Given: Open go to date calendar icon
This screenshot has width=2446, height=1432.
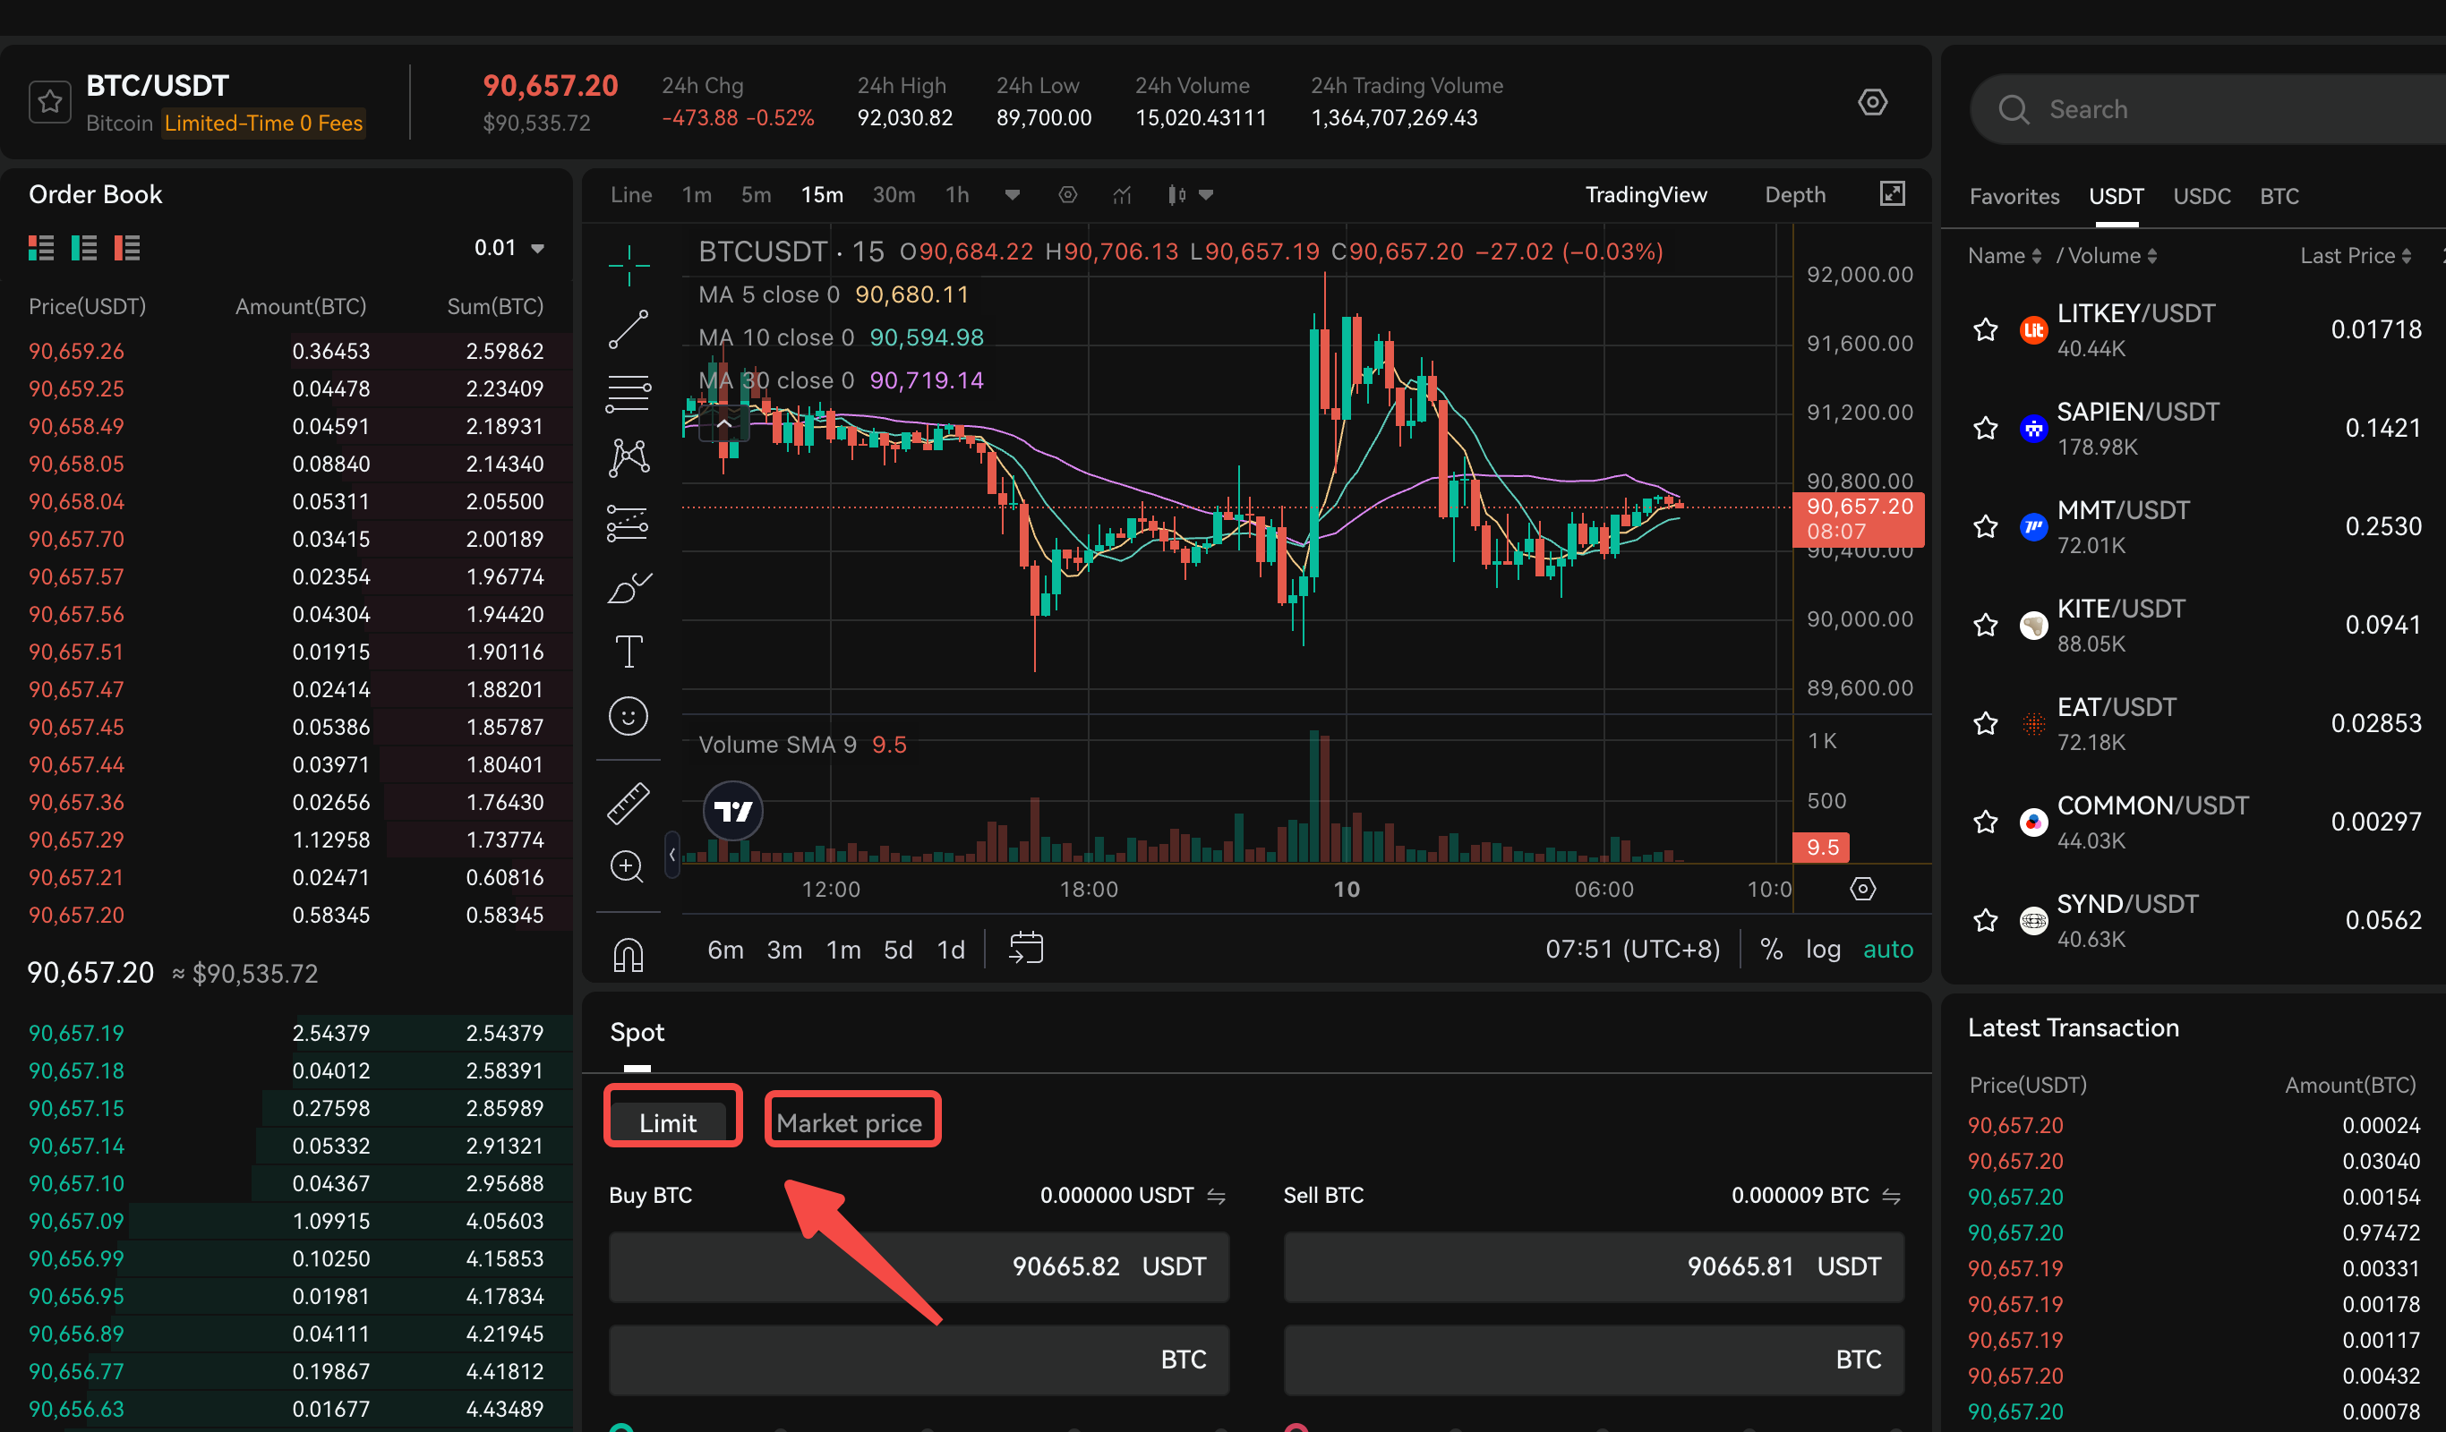Looking at the screenshot, I should (1026, 948).
